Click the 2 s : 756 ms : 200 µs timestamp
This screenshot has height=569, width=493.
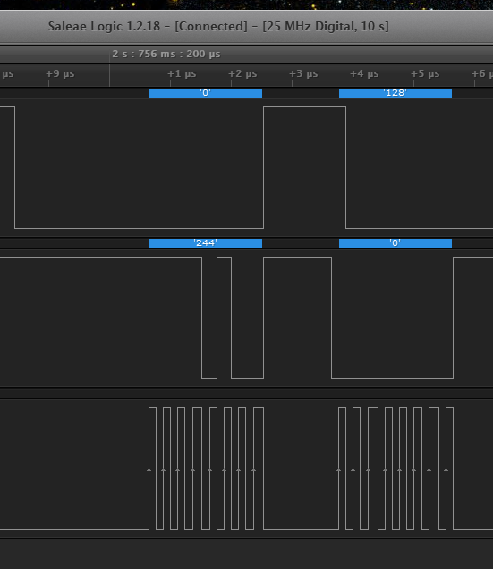166,54
